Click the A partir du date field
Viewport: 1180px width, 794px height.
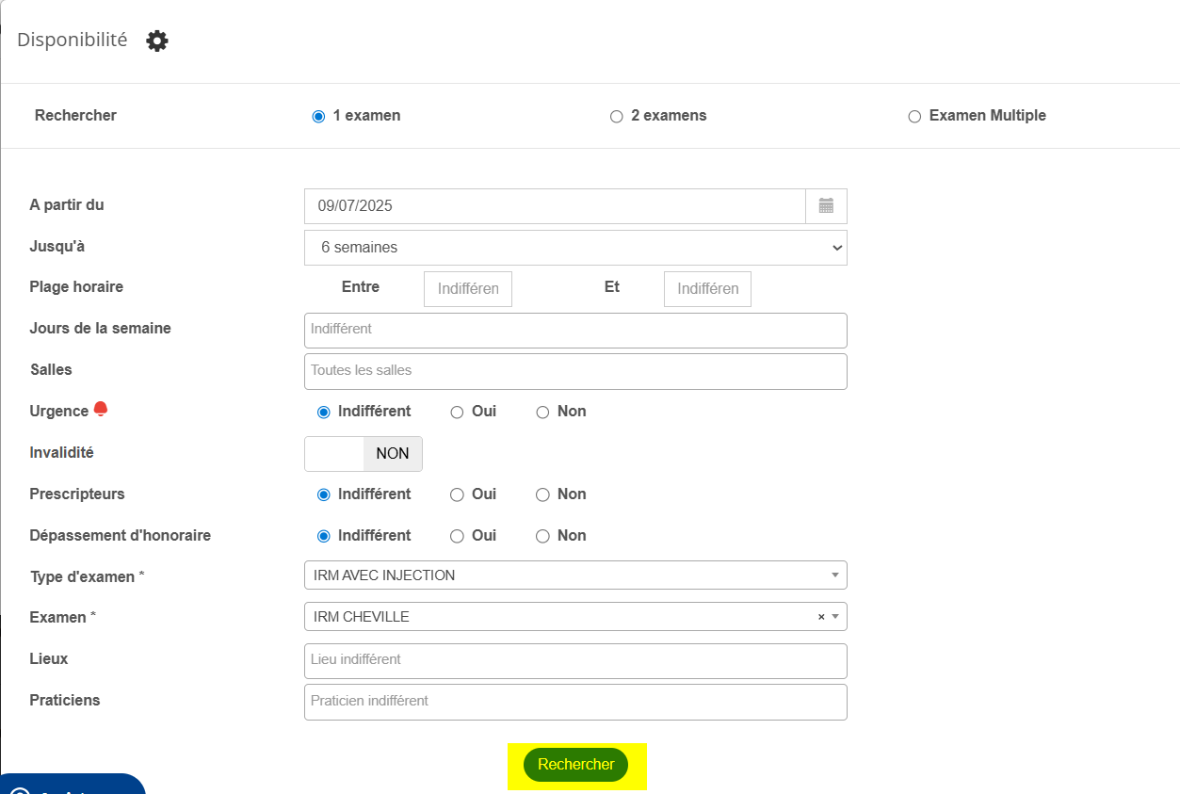pyautogui.click(x=555, y=205)
